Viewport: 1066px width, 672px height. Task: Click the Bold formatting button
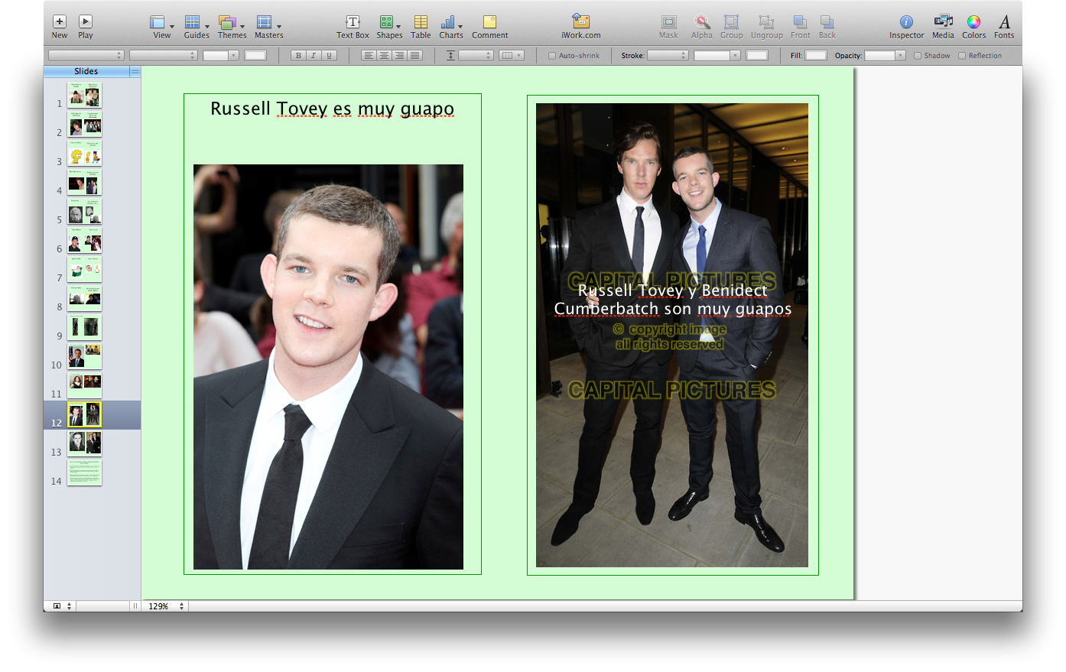pos(298,56)
